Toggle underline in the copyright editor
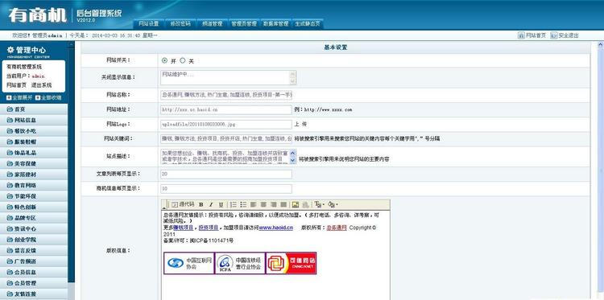The image size is (604, 300). (221, 204)
